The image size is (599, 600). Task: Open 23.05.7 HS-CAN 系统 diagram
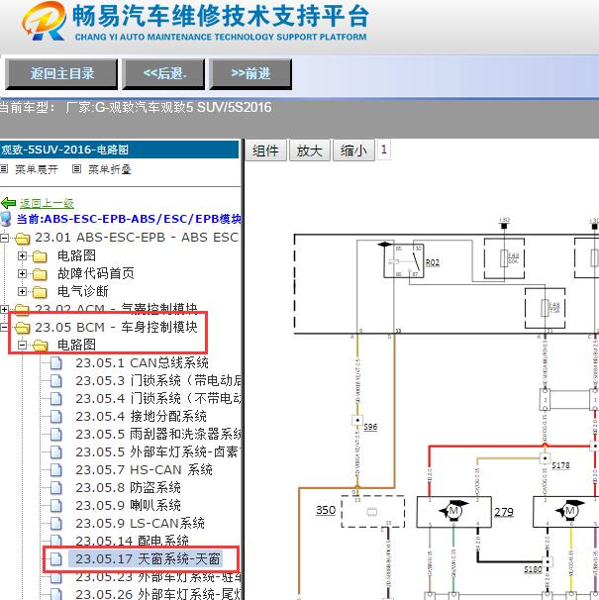point(144,469)
